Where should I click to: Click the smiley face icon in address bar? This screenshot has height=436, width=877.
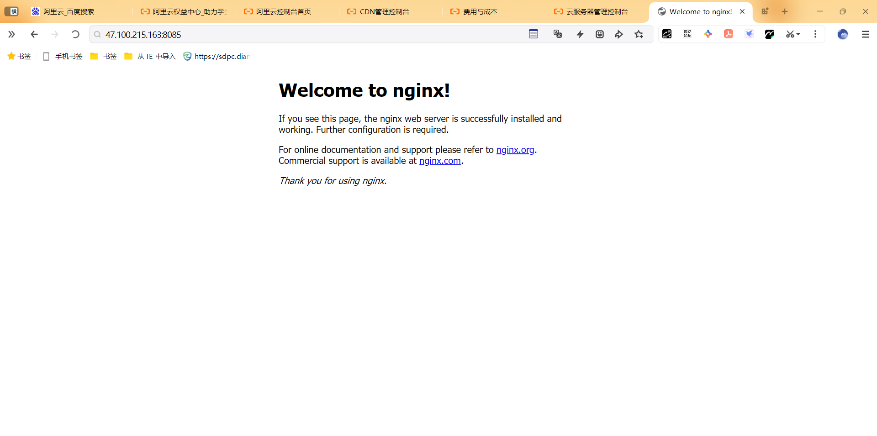(x=600, y=34)
